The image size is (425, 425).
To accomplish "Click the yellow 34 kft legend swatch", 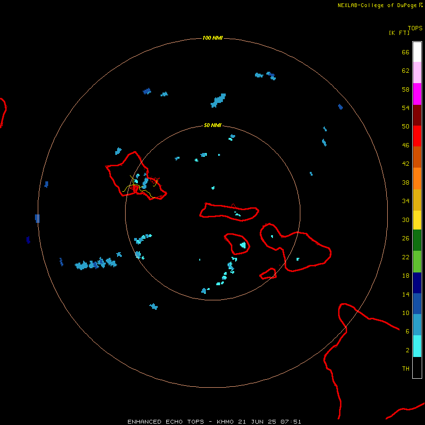I will (417, 220).
